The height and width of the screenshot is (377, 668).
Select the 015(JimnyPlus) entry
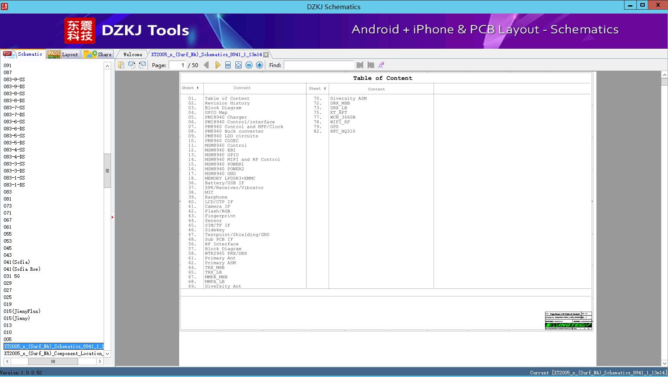point(22,311)
